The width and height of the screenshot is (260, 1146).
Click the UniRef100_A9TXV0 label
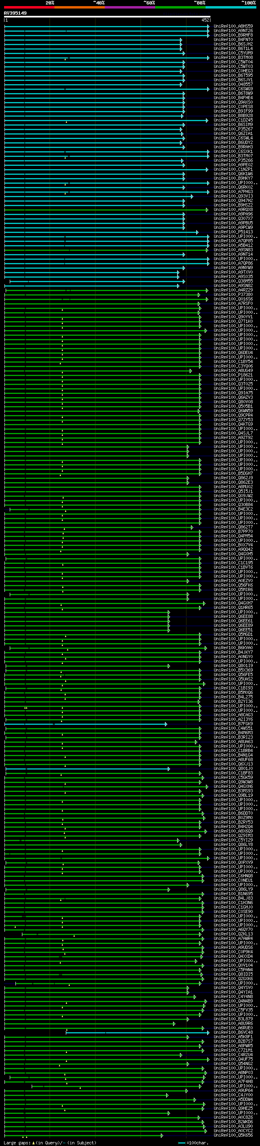click(x=233, y=272)
